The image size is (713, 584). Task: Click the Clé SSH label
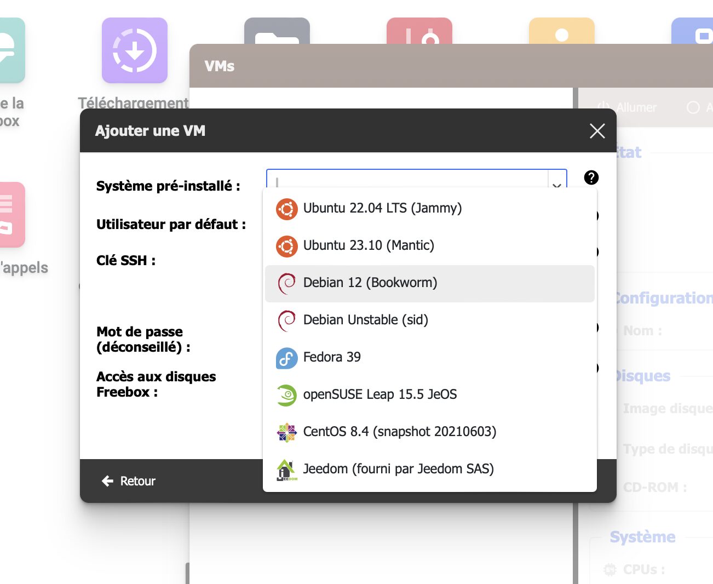click(126, 261)
